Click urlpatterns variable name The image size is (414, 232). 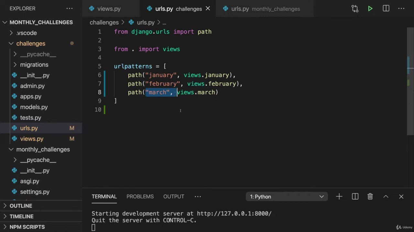coord(133,66)
